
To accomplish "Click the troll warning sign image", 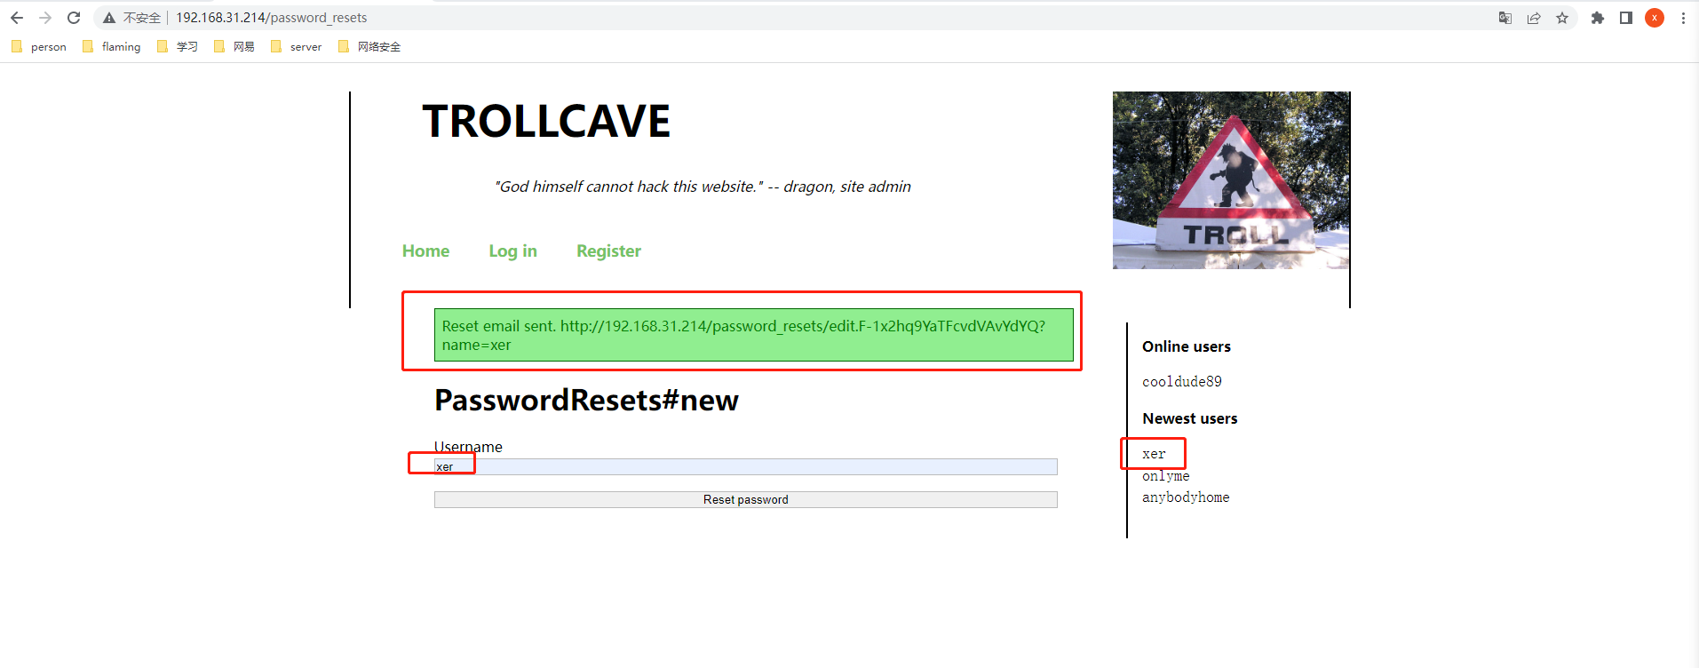I will [x=1231, y=180].
